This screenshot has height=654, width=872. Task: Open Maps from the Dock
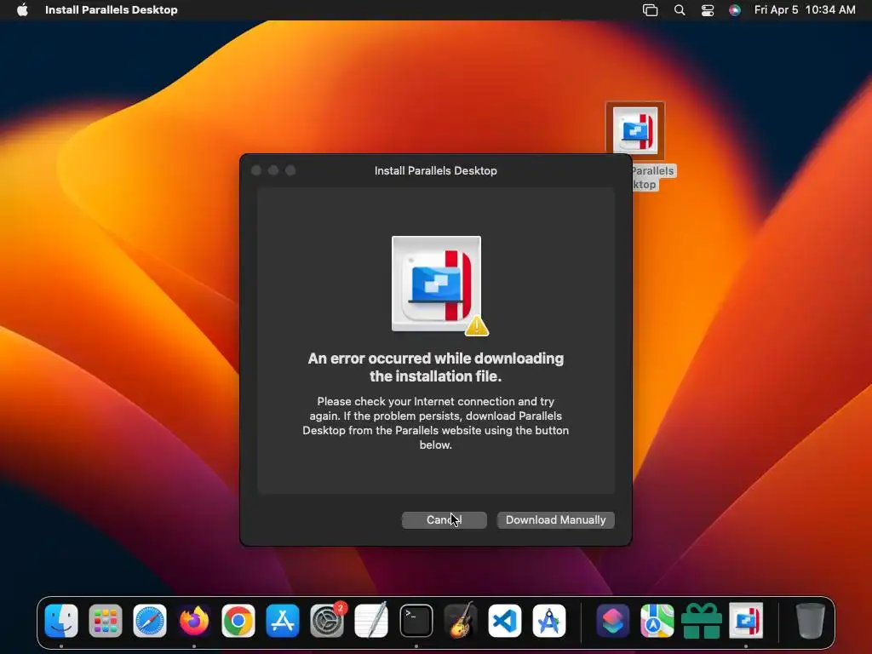tap(657, 621)
